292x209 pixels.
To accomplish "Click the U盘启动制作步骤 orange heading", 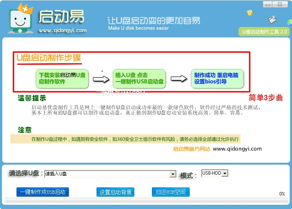I will 49,58.
